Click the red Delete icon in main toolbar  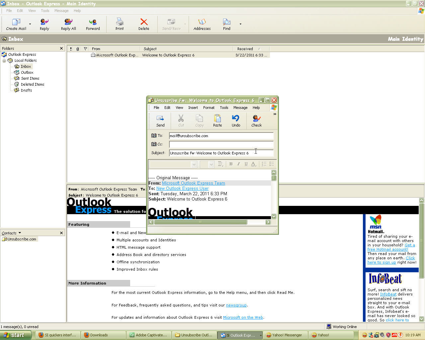click(x=144, y=22)
